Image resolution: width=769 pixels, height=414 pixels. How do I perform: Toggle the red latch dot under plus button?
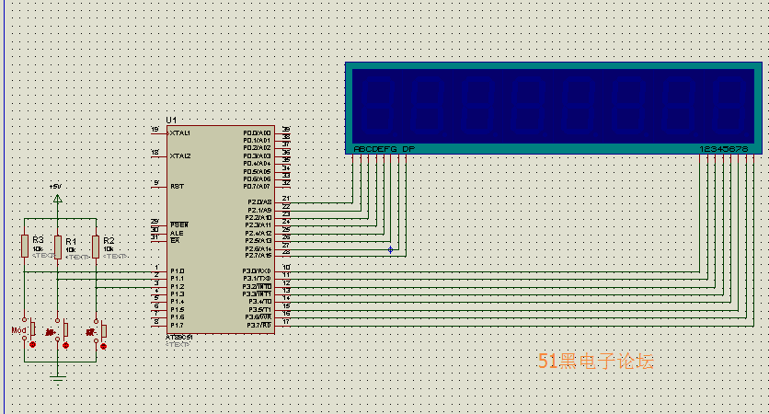(65, 345)
